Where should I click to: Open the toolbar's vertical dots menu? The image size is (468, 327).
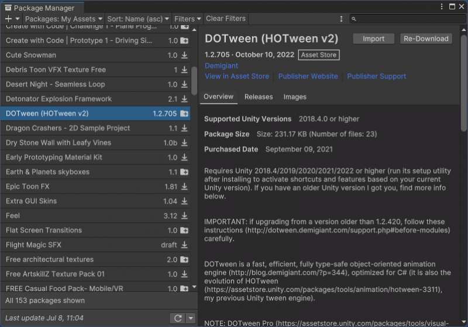(x=341, y=19)
